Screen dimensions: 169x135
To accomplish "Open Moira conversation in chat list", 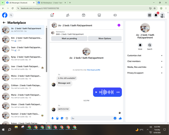I will click(23, 77).
